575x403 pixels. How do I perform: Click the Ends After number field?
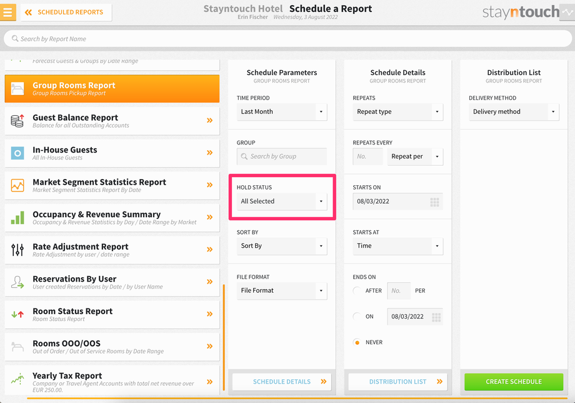tap(399, 291)
